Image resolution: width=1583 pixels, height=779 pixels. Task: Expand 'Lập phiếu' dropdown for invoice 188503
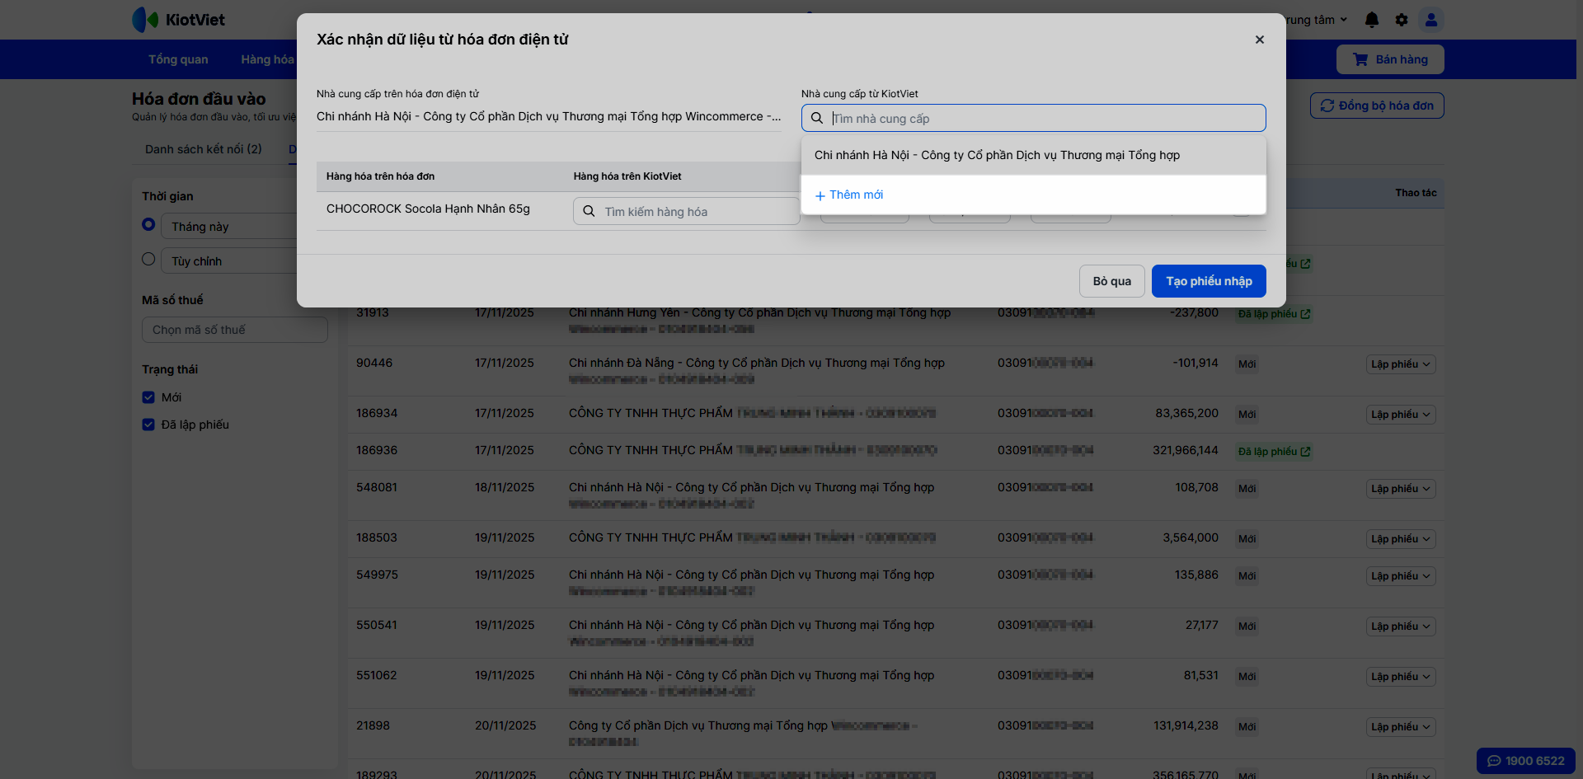1401,539
